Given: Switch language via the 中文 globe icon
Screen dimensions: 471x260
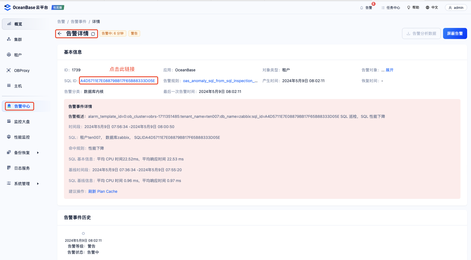Looking at the screenshot, I should [432, 7].
